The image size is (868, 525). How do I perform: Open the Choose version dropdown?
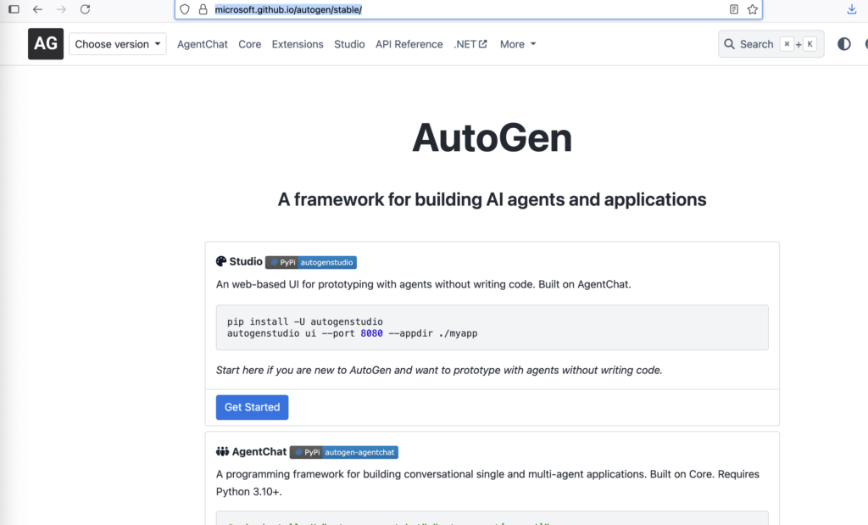click(117, 44)
